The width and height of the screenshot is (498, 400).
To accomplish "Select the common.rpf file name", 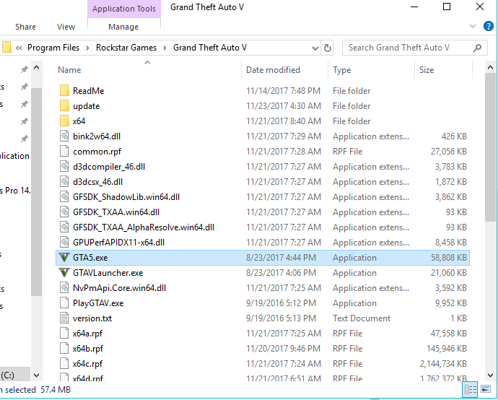I will click(97, 152).
